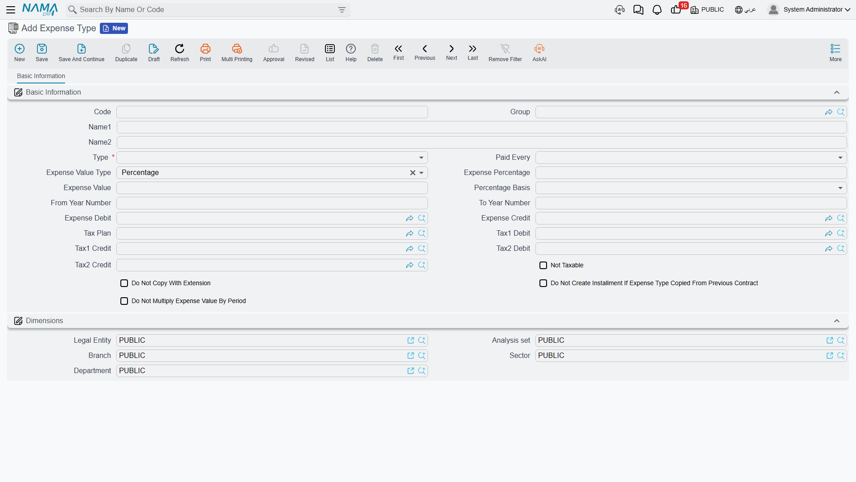The image size is (856, 482).
Task: Check Do Not Multiply Expense Value By Period
Action: pyautogui.click(x=124, y=301)
